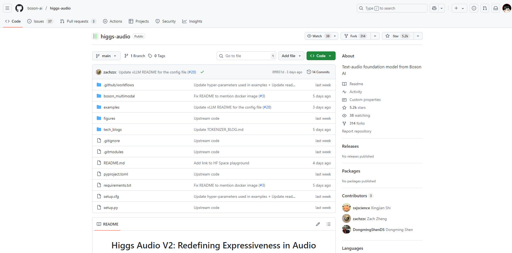Screen dimensions: 512x253
Task: Click the pencil icon to edit README
Action: click(318, 224)
